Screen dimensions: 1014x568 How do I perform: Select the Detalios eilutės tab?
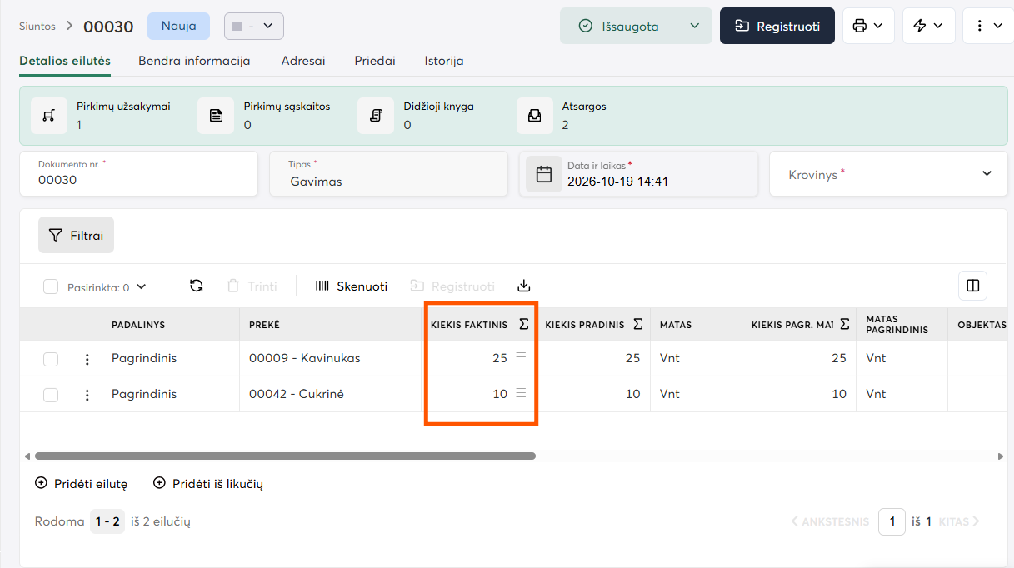coord(65,61)
